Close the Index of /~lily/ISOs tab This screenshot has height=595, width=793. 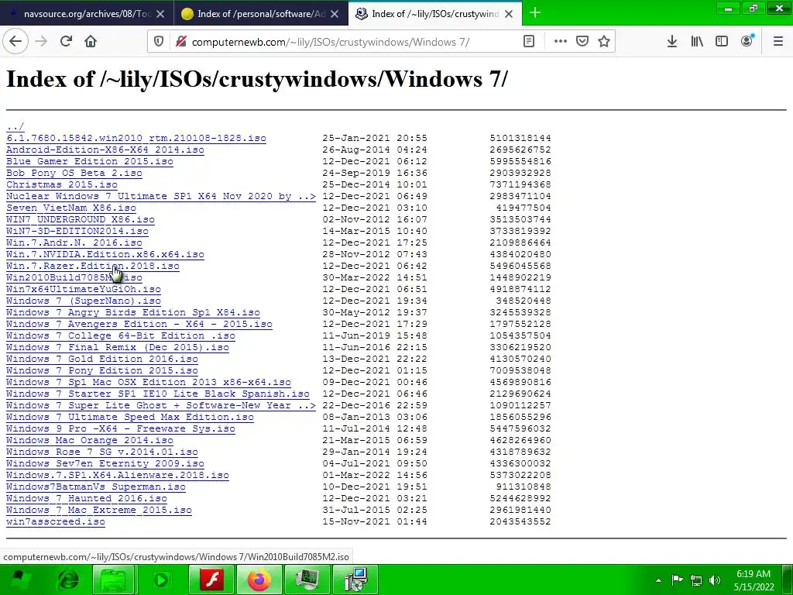(509, 14)
